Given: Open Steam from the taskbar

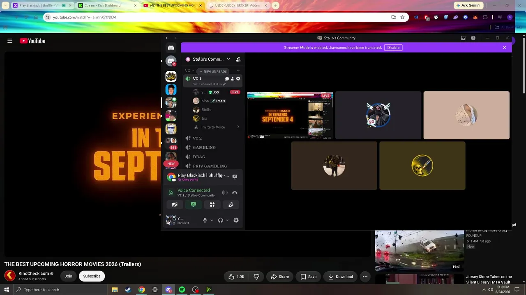Looking at the screenshot, I should (x=128, y=290).
